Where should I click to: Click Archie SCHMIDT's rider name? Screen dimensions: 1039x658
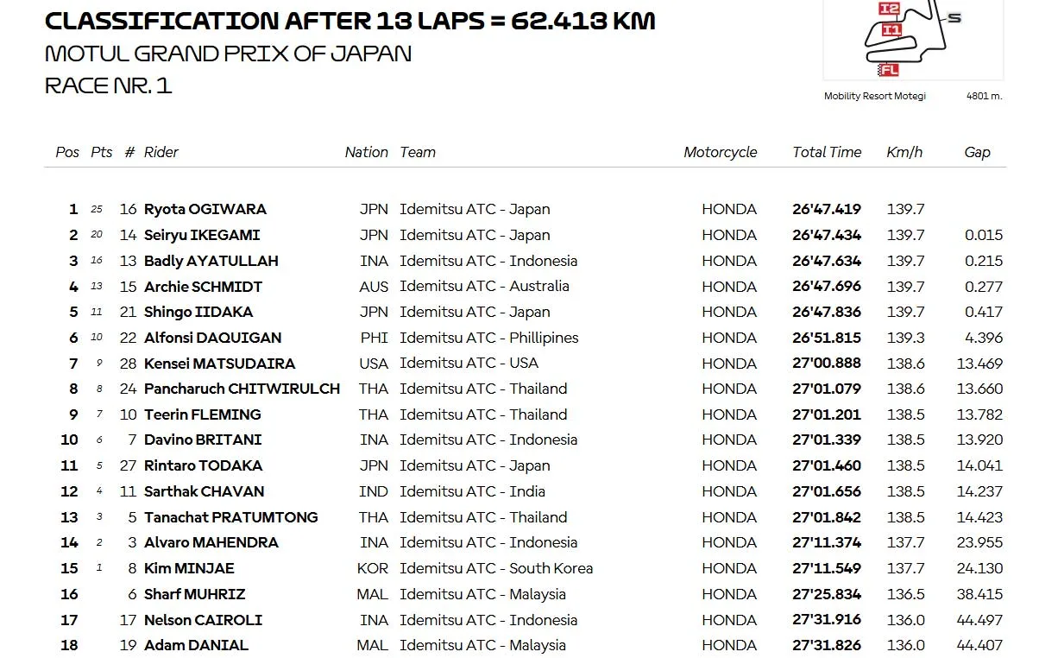[203, 287]
